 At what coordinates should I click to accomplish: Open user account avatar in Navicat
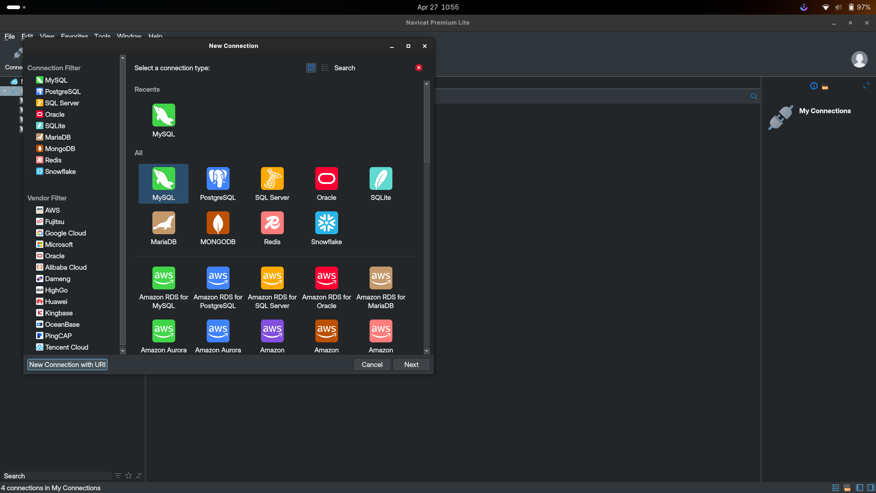tap(859, 59)
